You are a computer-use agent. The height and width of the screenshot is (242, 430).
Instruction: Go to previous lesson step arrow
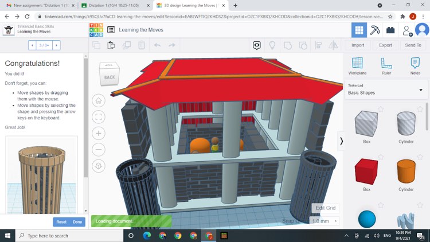pyautogui.click(x=32, y=45)
